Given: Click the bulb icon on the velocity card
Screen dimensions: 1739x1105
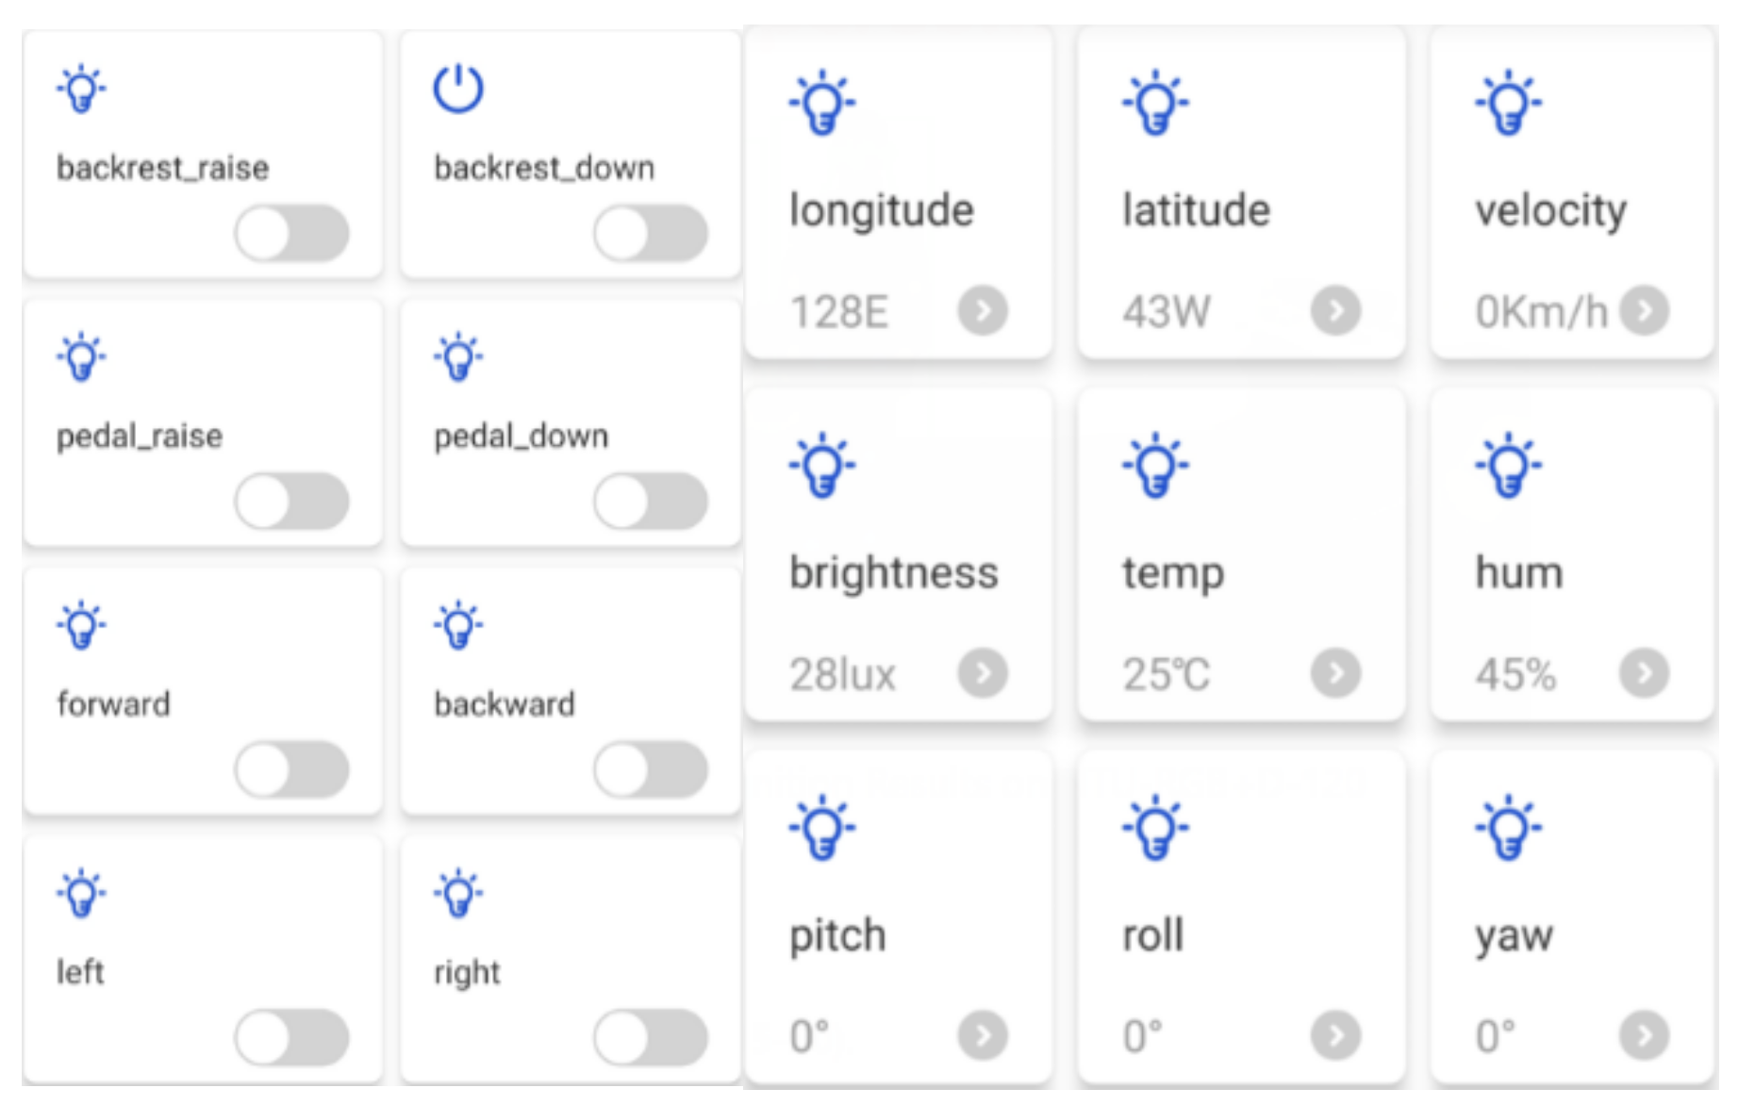Looking at the screenshot, I should (x=1508, y=103).
